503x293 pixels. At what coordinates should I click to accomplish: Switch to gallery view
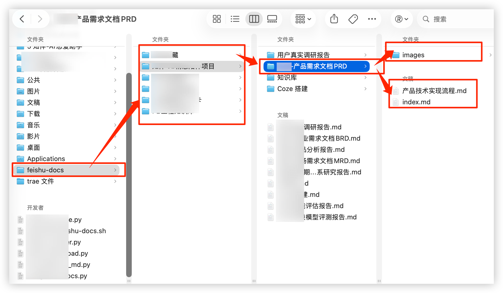pos(272,19)
